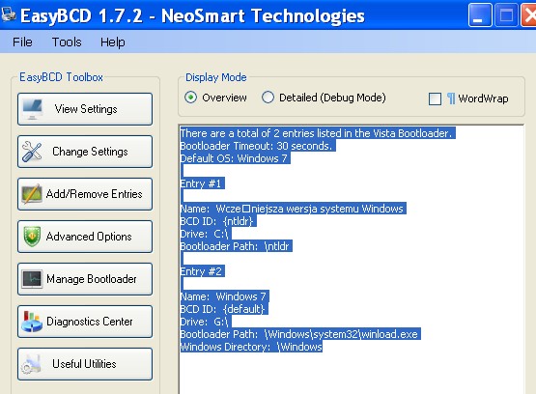The height and width of the screenshot is (394, 536).
Task: Open the View Settings label
Action: 86,109
